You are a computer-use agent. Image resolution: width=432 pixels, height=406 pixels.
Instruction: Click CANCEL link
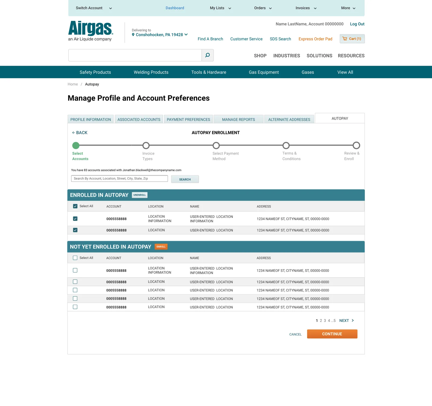(x=295, y=334)
